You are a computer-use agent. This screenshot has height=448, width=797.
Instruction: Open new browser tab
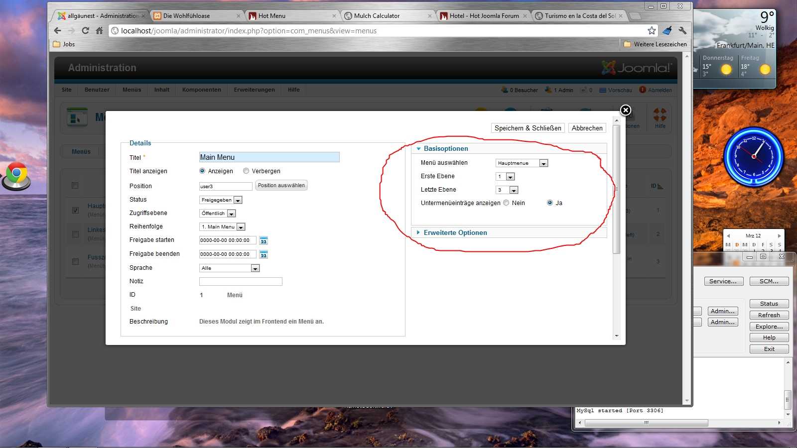tap(635, 16)
